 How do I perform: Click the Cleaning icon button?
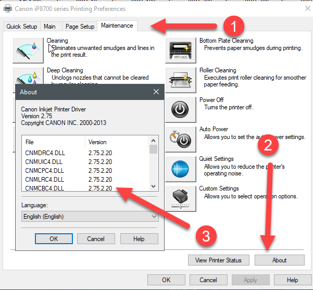(28, 51)
